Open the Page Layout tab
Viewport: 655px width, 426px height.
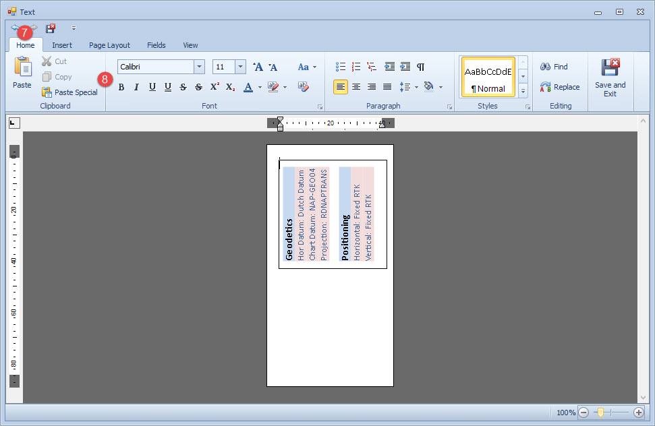[109, 45]
